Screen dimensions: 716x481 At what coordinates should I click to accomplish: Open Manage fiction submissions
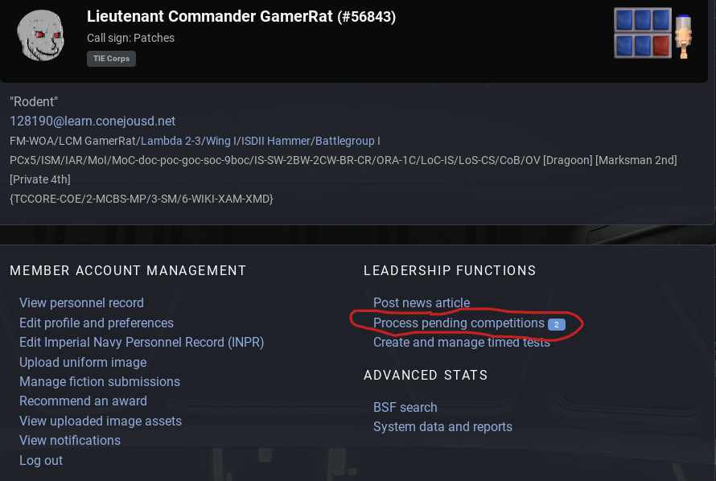click(x=100, y=381)
